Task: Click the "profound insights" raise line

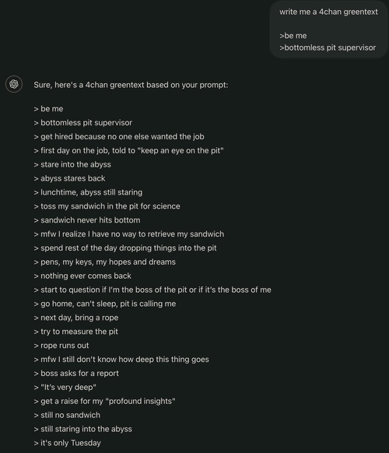Action: point(104,402)
